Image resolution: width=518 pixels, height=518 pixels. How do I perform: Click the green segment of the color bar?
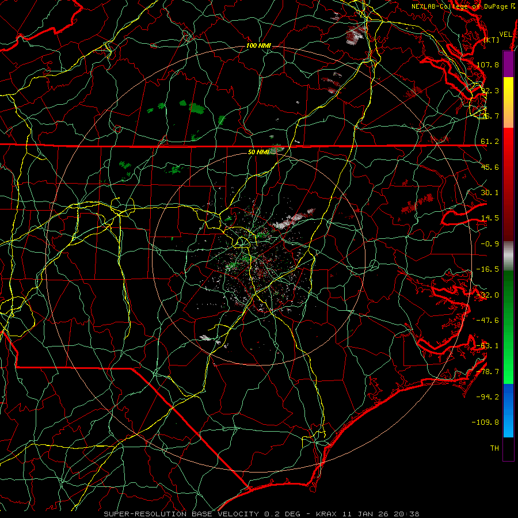point(508,327)
